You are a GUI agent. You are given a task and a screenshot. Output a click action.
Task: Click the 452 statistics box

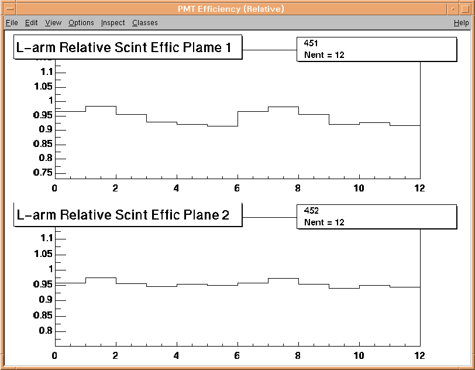[377, 217]
